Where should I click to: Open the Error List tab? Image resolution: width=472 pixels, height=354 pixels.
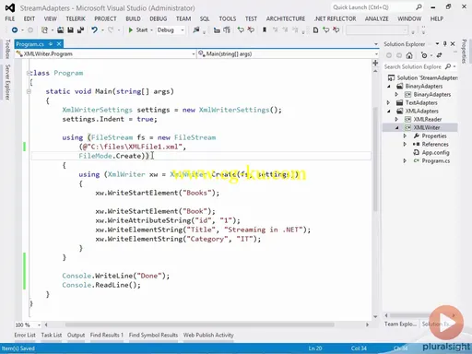click(x=25, y=335)
